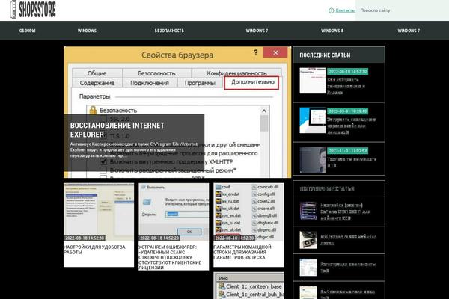449x299 pixels.
Task: Click Client_1c_canteen_base row in bottom thumbnail
Action: (x=250, y=286)
